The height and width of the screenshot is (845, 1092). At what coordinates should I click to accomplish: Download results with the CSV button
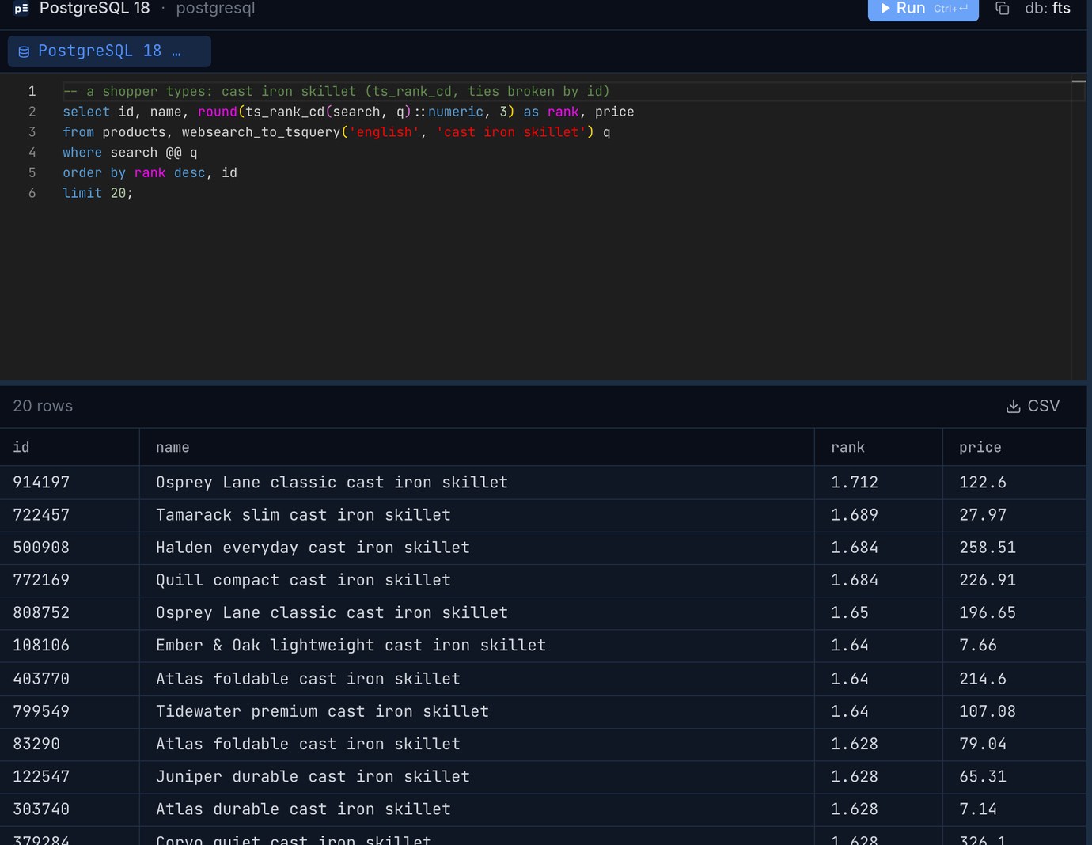click(1033, 406)
